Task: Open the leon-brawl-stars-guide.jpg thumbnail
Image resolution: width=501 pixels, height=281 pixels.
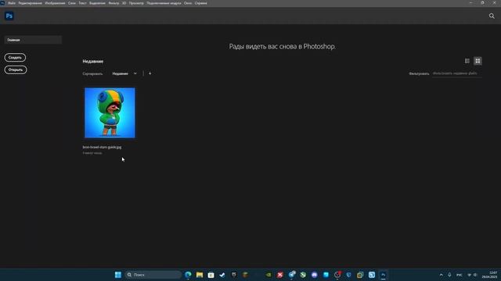Action: click(110, 112)
